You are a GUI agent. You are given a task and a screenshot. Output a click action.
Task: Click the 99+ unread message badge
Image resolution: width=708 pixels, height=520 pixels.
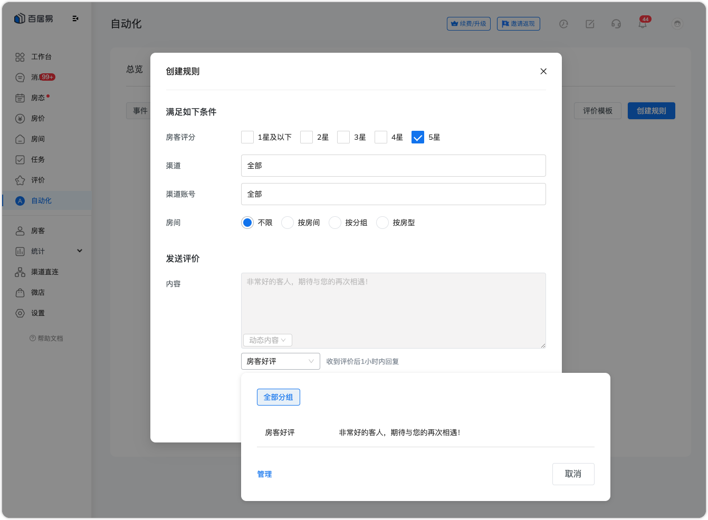pyautogui.click(x=47, y=77)
